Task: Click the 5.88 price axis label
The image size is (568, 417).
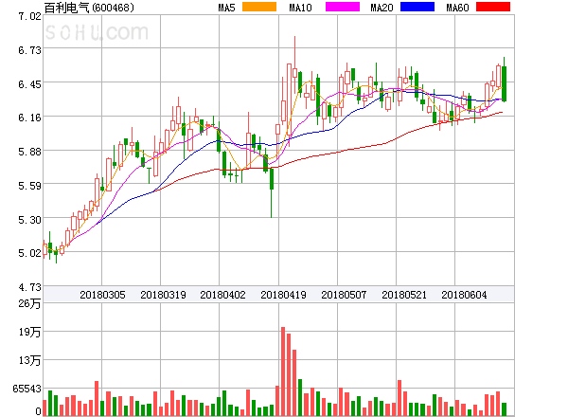Action: 29,152
